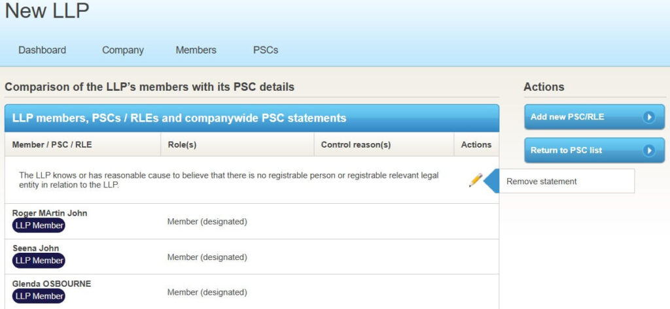Click the Glenda OSBOURNE member name
This screenshot has height=309, width=670.
coord(52,284)
